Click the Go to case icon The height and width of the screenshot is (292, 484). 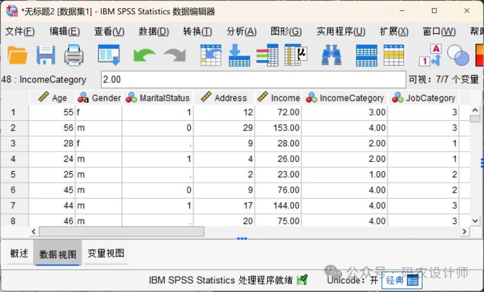pyautogui.click(x=211, y=55)
